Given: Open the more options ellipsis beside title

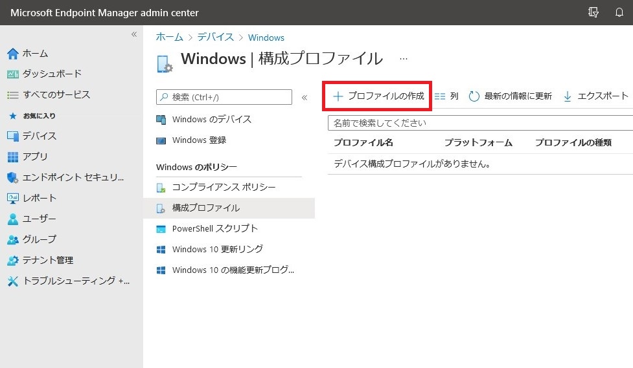Looking at the screenshot, I should 403,59.
